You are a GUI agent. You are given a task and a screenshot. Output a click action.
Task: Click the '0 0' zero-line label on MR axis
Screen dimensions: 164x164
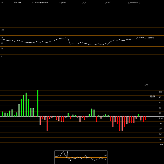(x=161, y=118)
